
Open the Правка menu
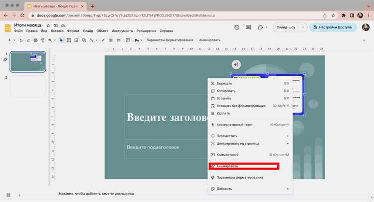[32, 31]
